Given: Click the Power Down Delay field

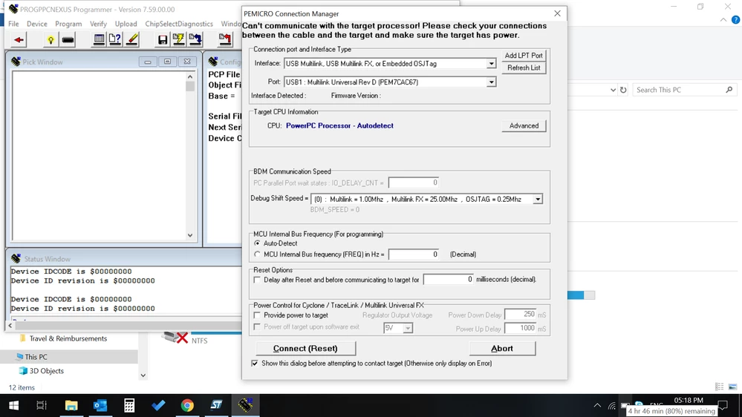Looking at the screenshot, I should coord(520,315).
